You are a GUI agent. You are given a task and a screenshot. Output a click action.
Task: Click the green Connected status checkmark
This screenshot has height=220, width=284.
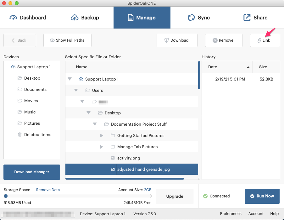tap(205, 196)
